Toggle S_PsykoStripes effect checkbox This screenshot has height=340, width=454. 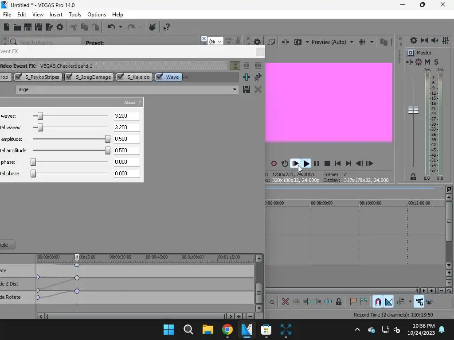(x=19, y=77)
